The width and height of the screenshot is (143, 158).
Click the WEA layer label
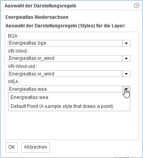pyautogui.click(x=14, y=82)
